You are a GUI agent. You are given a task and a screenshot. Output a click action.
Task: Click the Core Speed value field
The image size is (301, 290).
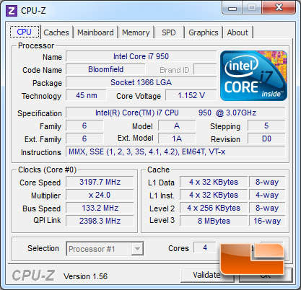100,182
